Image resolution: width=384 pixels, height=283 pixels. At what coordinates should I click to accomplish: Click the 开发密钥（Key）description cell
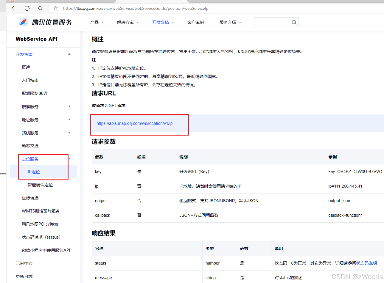pyautogui.click(x=251, y=172)
